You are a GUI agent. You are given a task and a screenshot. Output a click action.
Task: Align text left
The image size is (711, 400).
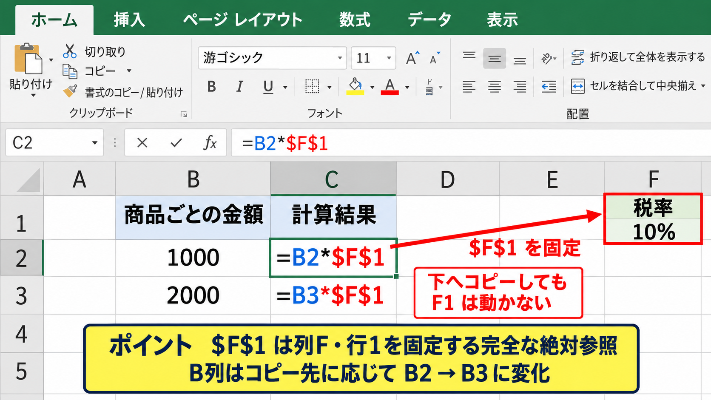click(x=469, y=87)
